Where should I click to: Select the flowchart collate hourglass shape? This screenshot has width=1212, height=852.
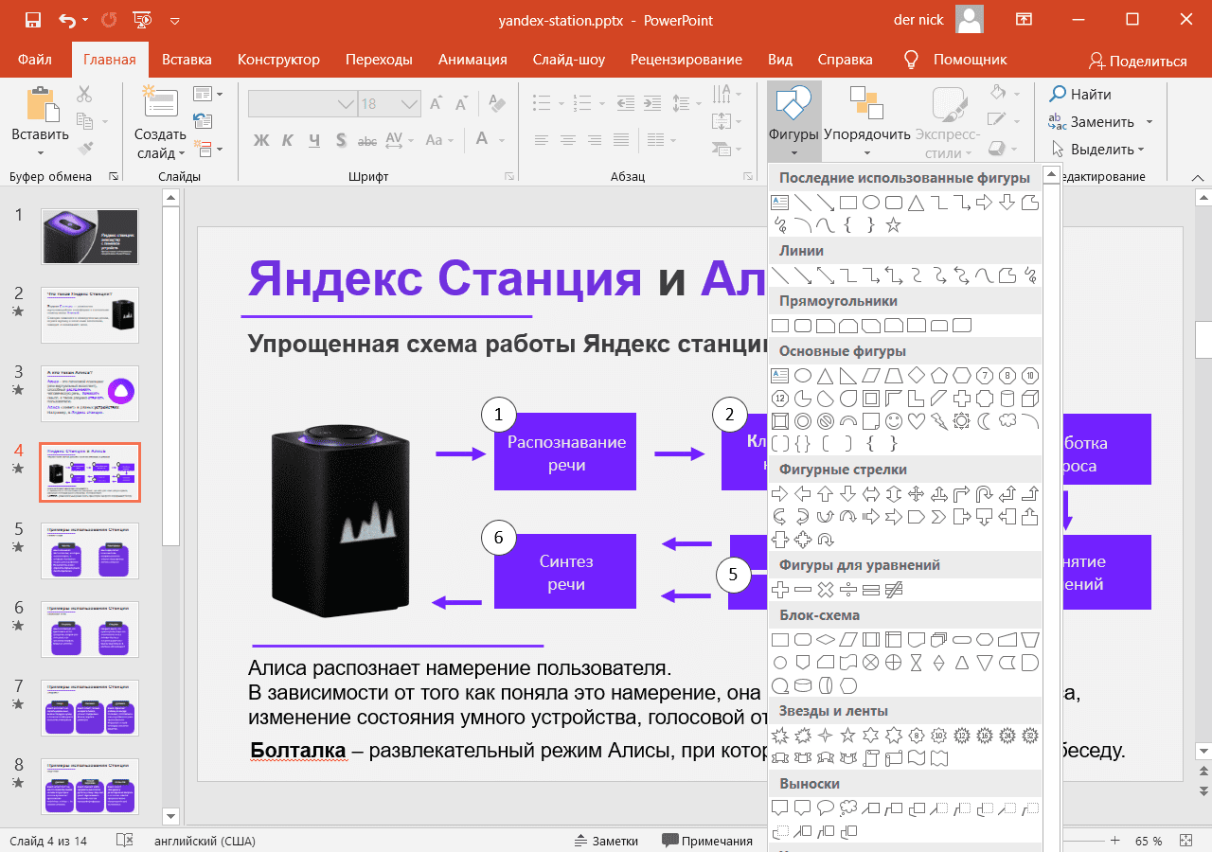pos(917,663)
